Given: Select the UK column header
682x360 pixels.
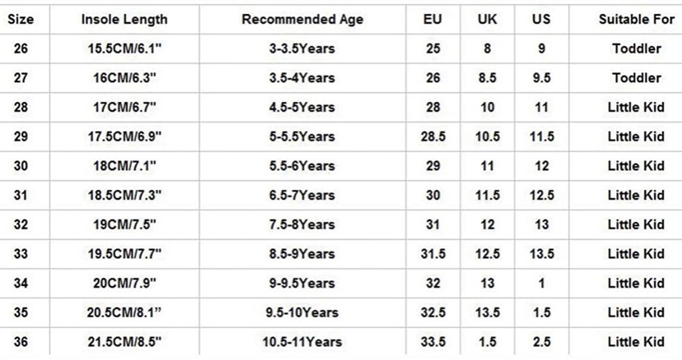Looking at the screenshot, I should tap(487, 20).
